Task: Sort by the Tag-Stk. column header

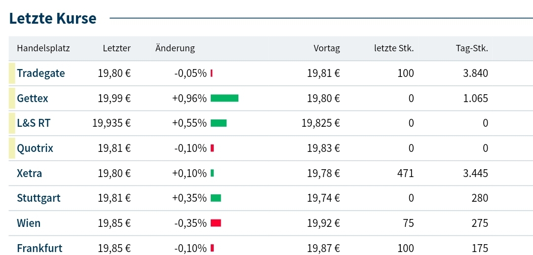Action: (472, 48)
